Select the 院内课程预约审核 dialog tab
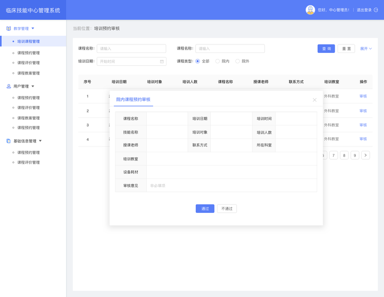 [x=133, y=99]
